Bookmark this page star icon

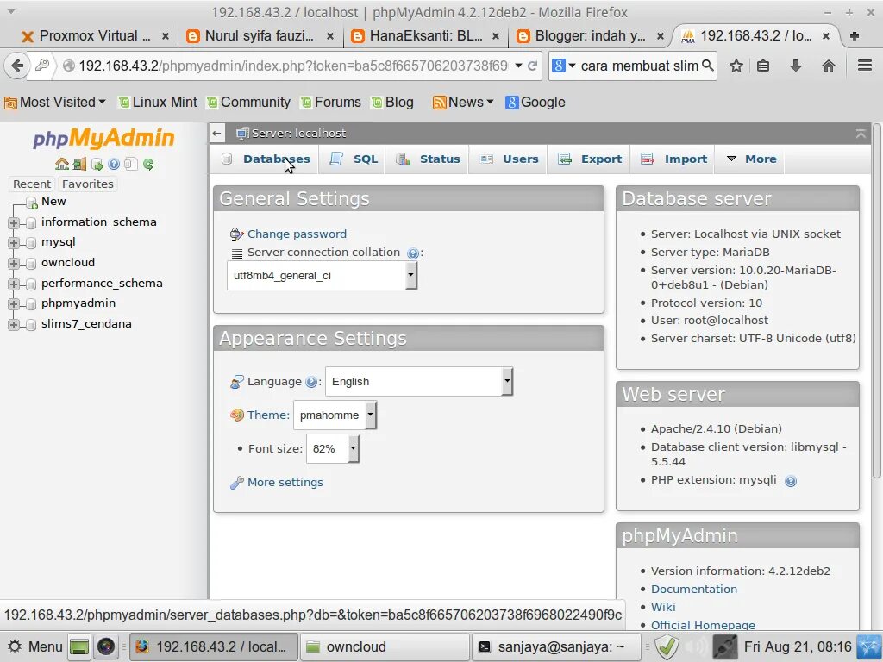tap(736, 66)
